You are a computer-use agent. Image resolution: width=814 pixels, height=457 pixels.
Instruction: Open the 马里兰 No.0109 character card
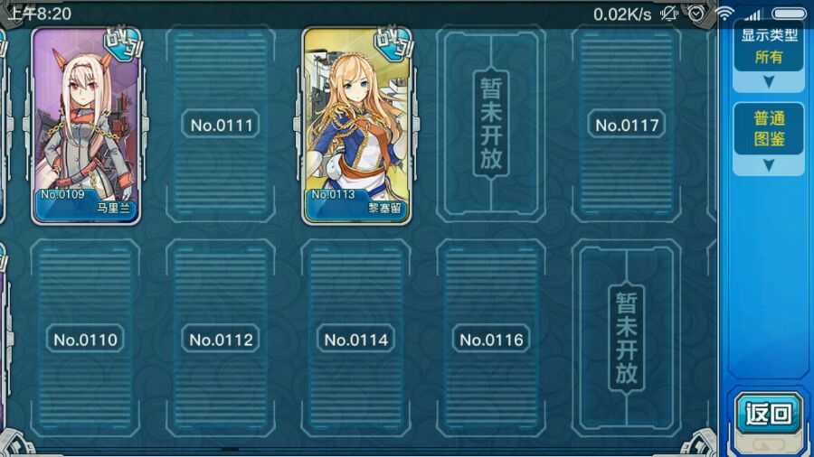click(86, 126)
